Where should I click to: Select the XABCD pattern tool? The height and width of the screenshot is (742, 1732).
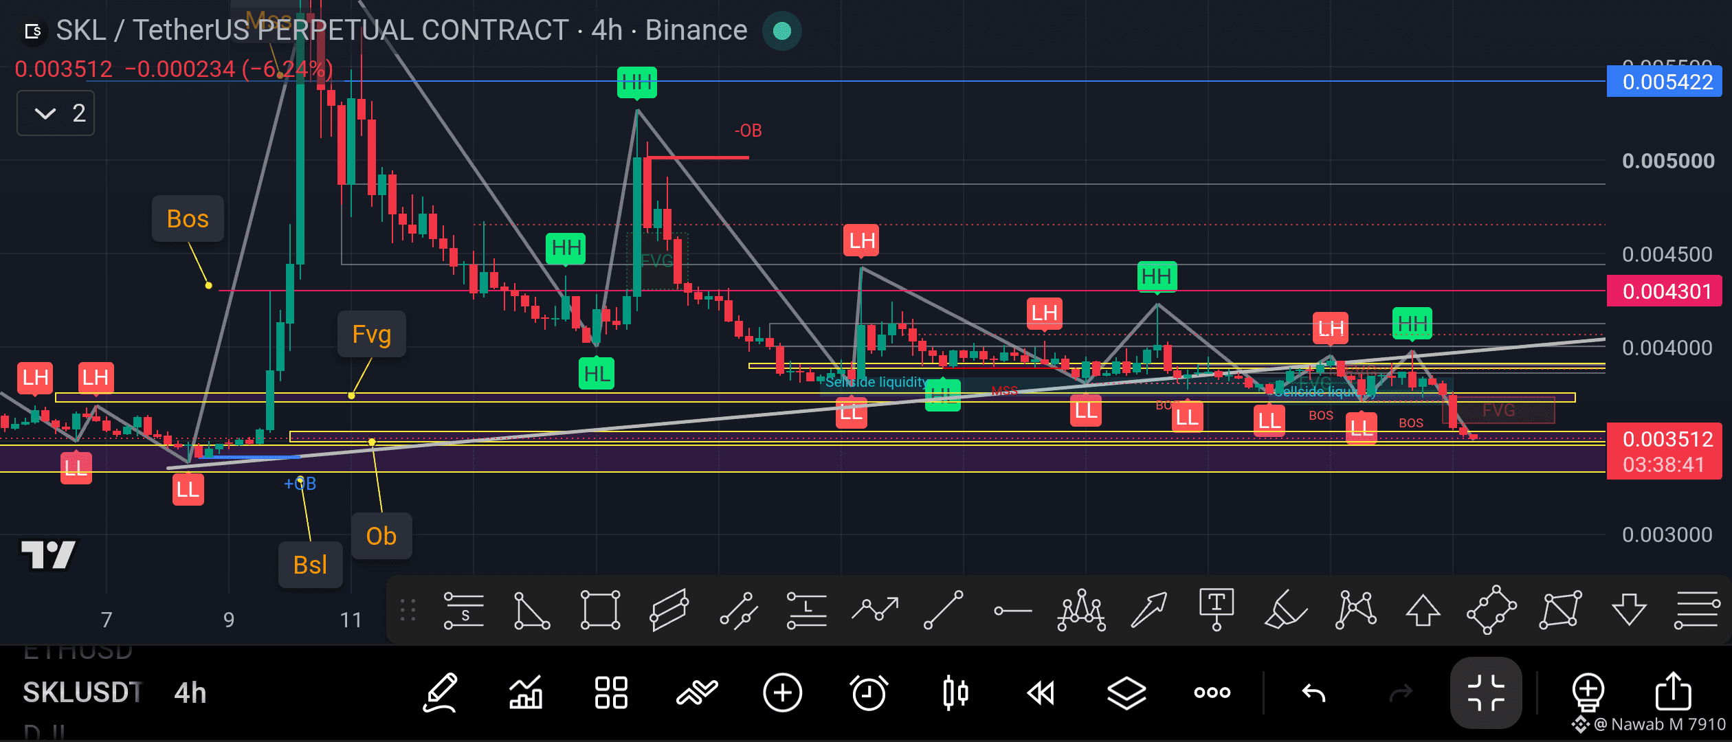coord(1355,610)
